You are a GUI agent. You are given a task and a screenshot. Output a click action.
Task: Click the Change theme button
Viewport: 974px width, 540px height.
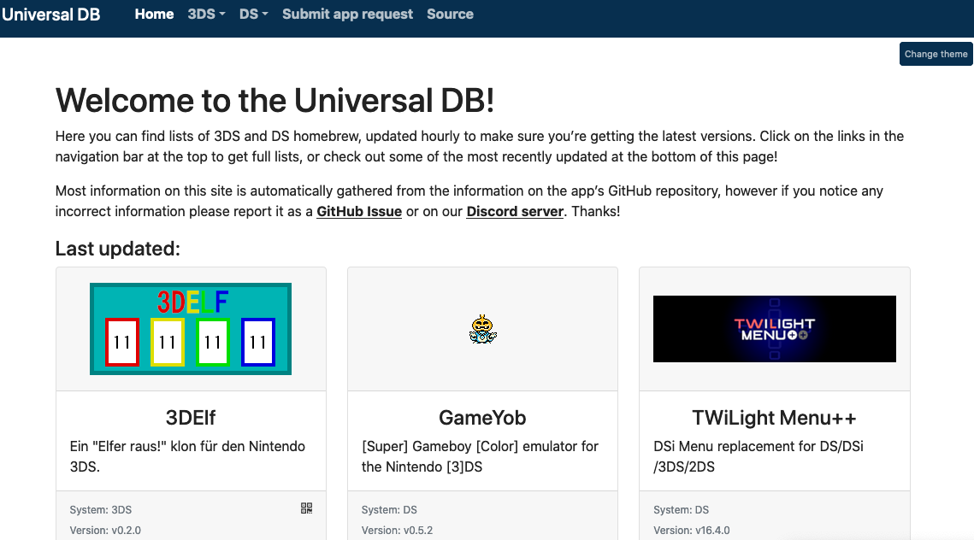pyautogui.click(x=936, y=54)
